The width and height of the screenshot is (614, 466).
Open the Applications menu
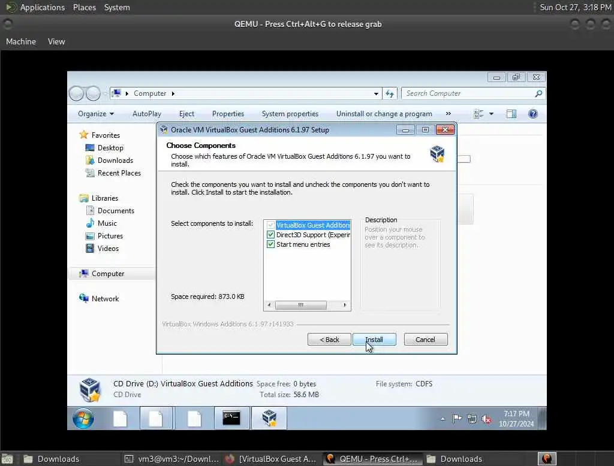pyautogui.click(x=43, y=7)
